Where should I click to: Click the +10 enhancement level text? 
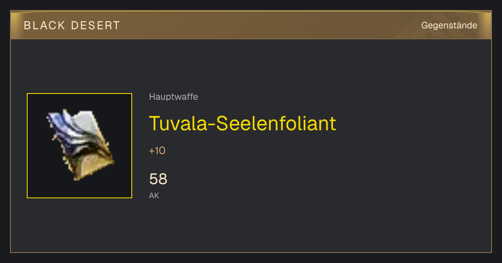coord(157,151)
